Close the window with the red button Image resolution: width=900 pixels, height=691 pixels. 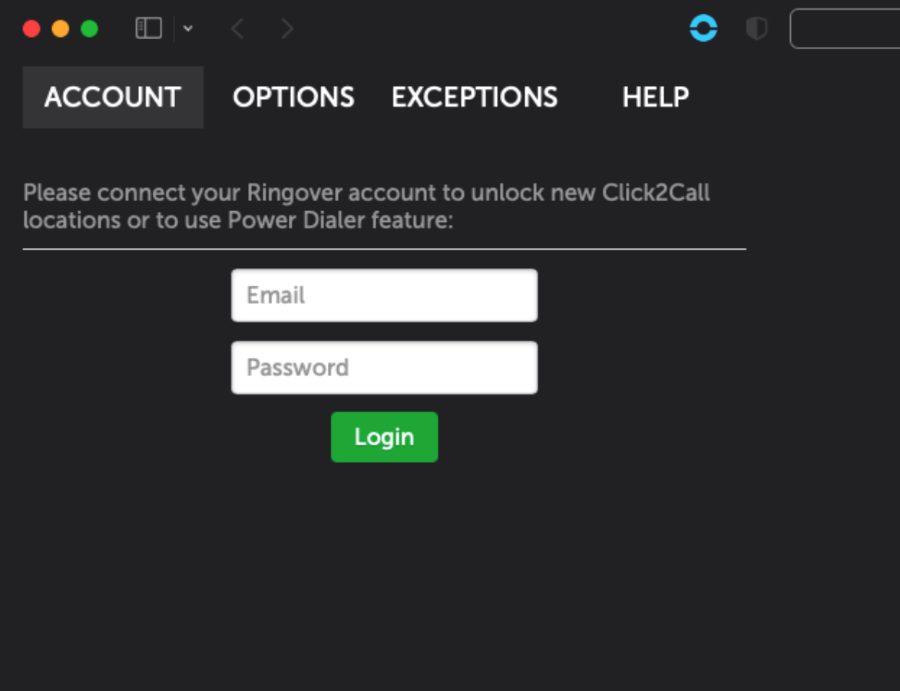[31, 29]
